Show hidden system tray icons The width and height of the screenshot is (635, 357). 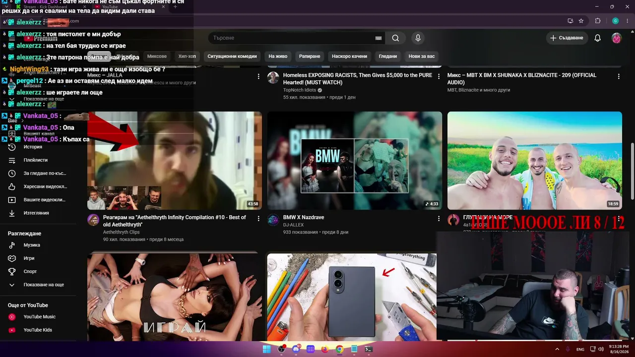tap(557, 349)
